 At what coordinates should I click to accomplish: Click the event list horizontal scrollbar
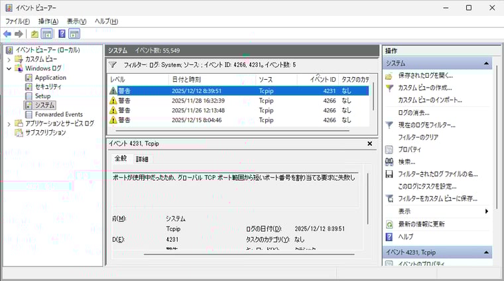(232, 131)
